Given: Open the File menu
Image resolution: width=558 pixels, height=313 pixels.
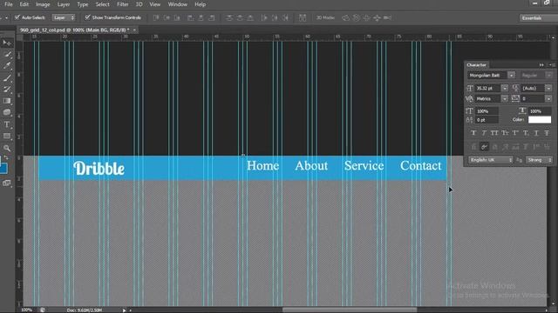Looking at the screenshot, I should [9, 4].
